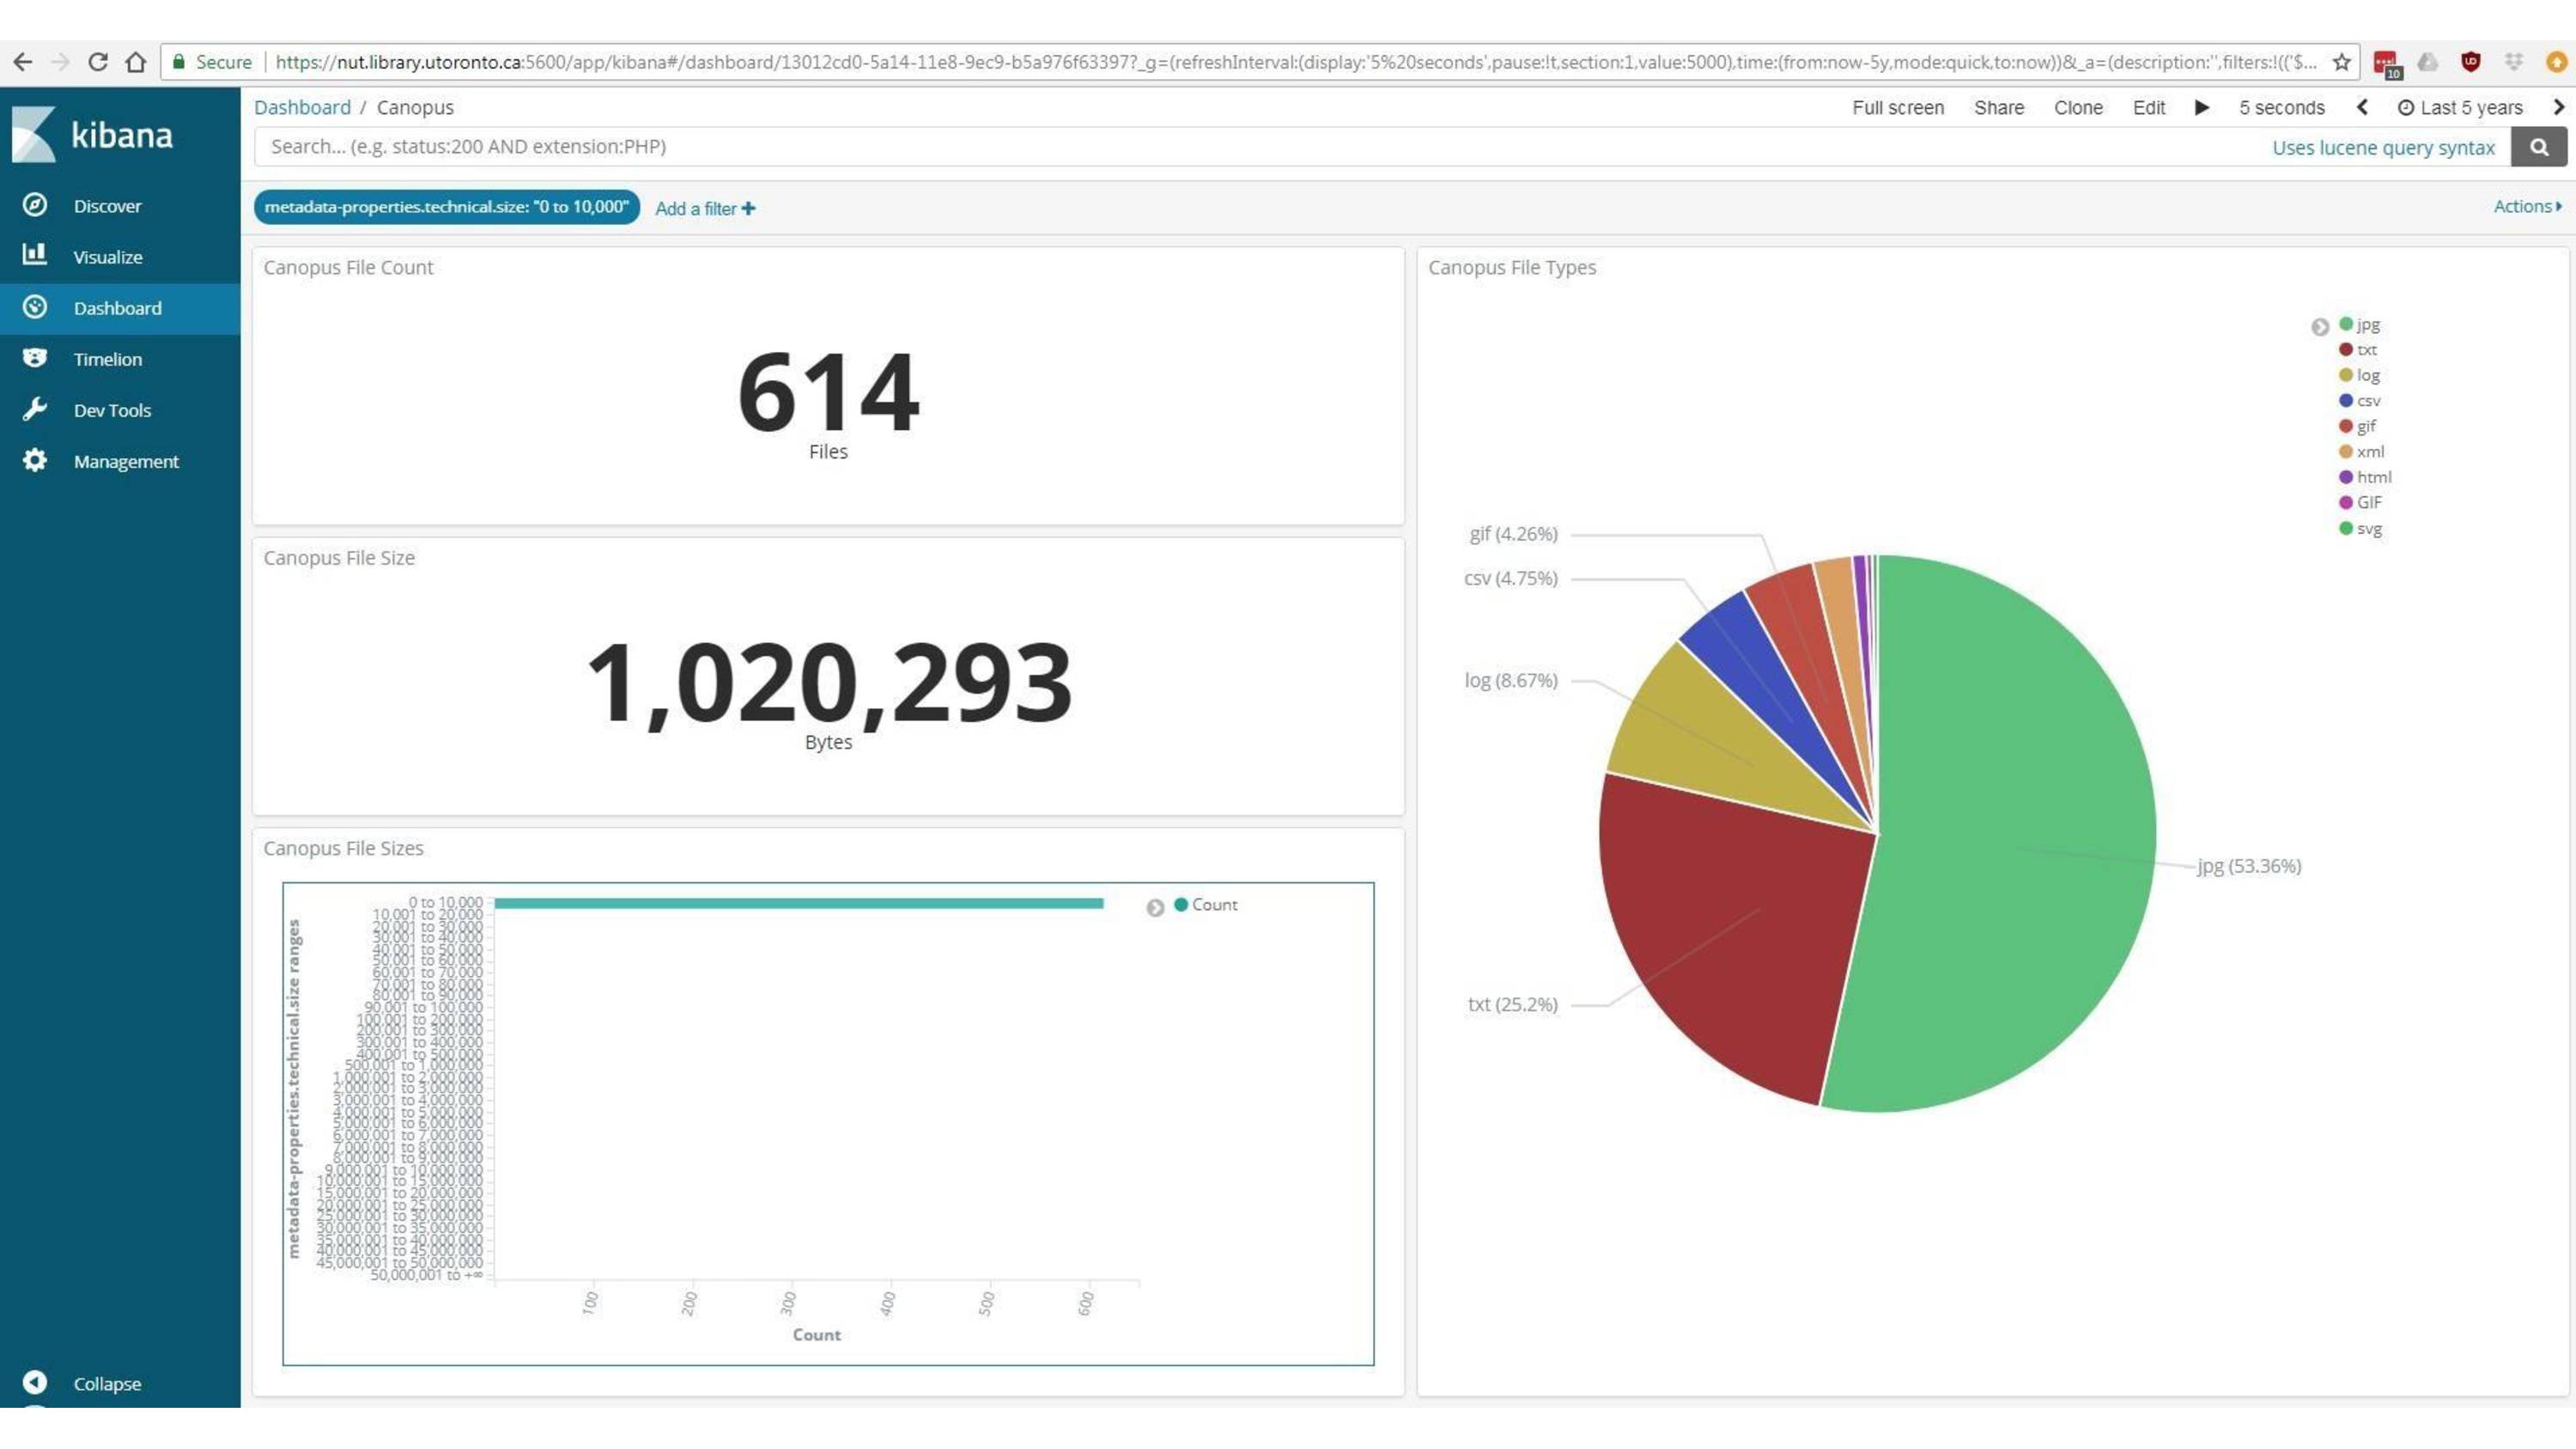This screenshot has width=2576, height=1449.
Task: Open Uses lucene query syntax link
Action: [2383, 147]
